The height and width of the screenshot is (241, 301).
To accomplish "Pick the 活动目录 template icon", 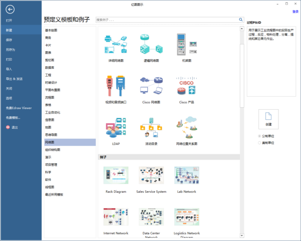I will (152, 127).
